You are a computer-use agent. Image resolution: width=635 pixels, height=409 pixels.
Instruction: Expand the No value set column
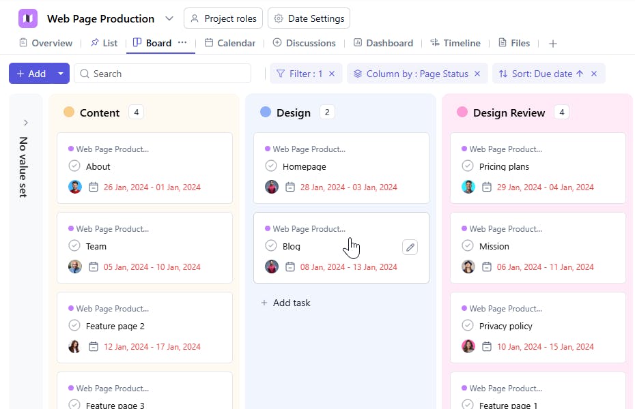point(26,123)
